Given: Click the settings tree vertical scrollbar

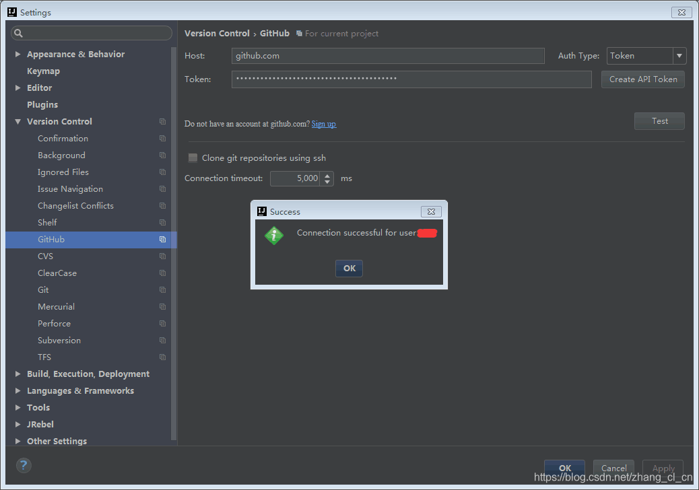Looking at the screenshot, I should [x=174, y=244].
